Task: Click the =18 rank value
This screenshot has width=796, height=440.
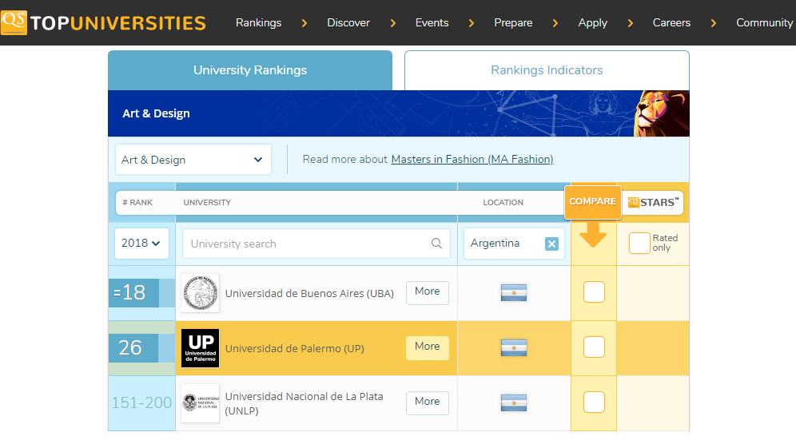Action: pyautogui.click(x=129, y=293)
